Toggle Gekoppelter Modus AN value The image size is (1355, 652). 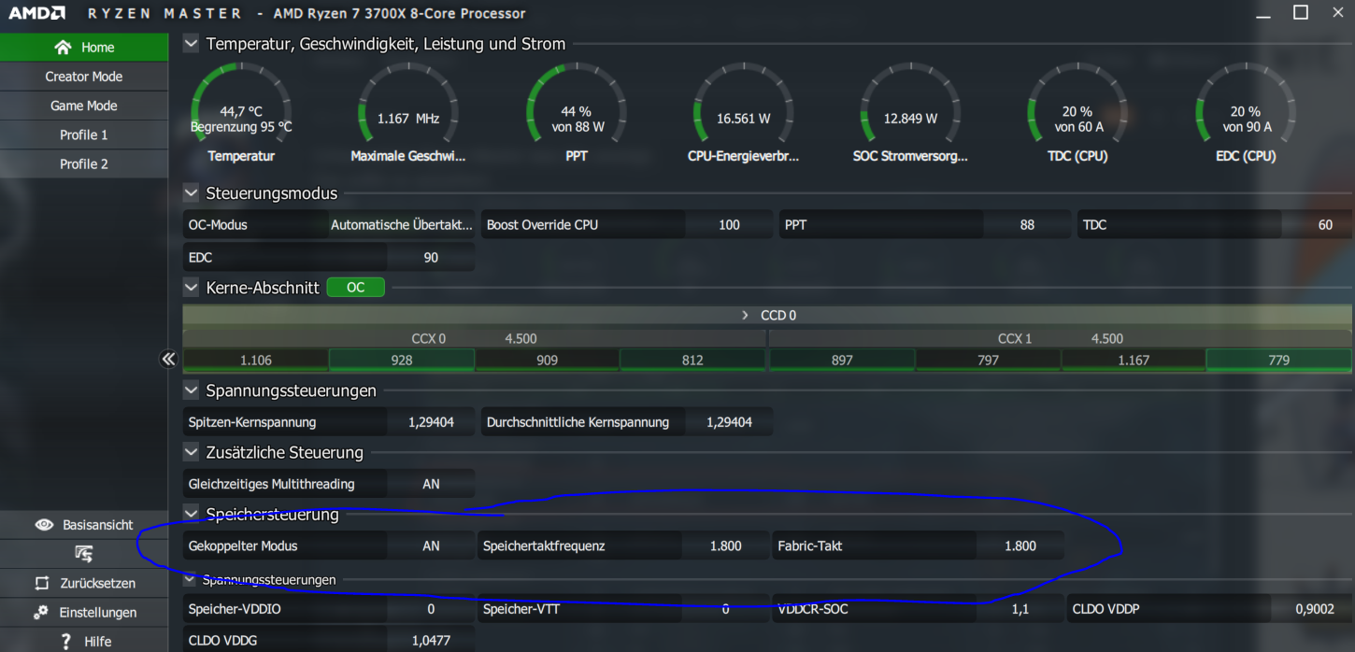[x=431, y=546]
